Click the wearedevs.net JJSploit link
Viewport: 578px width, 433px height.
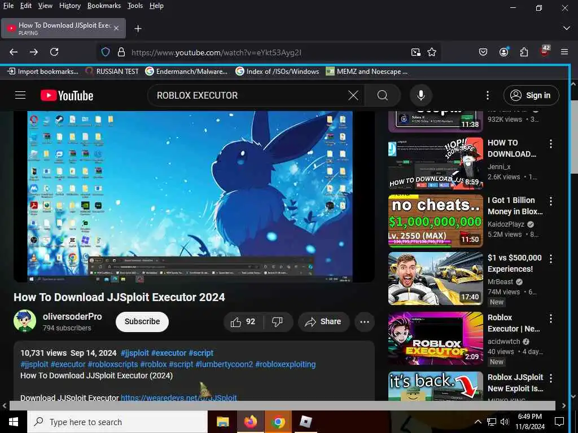(x=179, y=397)
